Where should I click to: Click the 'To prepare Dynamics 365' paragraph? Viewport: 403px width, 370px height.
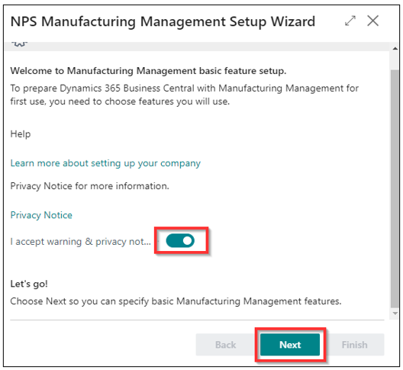coord(184,95)
